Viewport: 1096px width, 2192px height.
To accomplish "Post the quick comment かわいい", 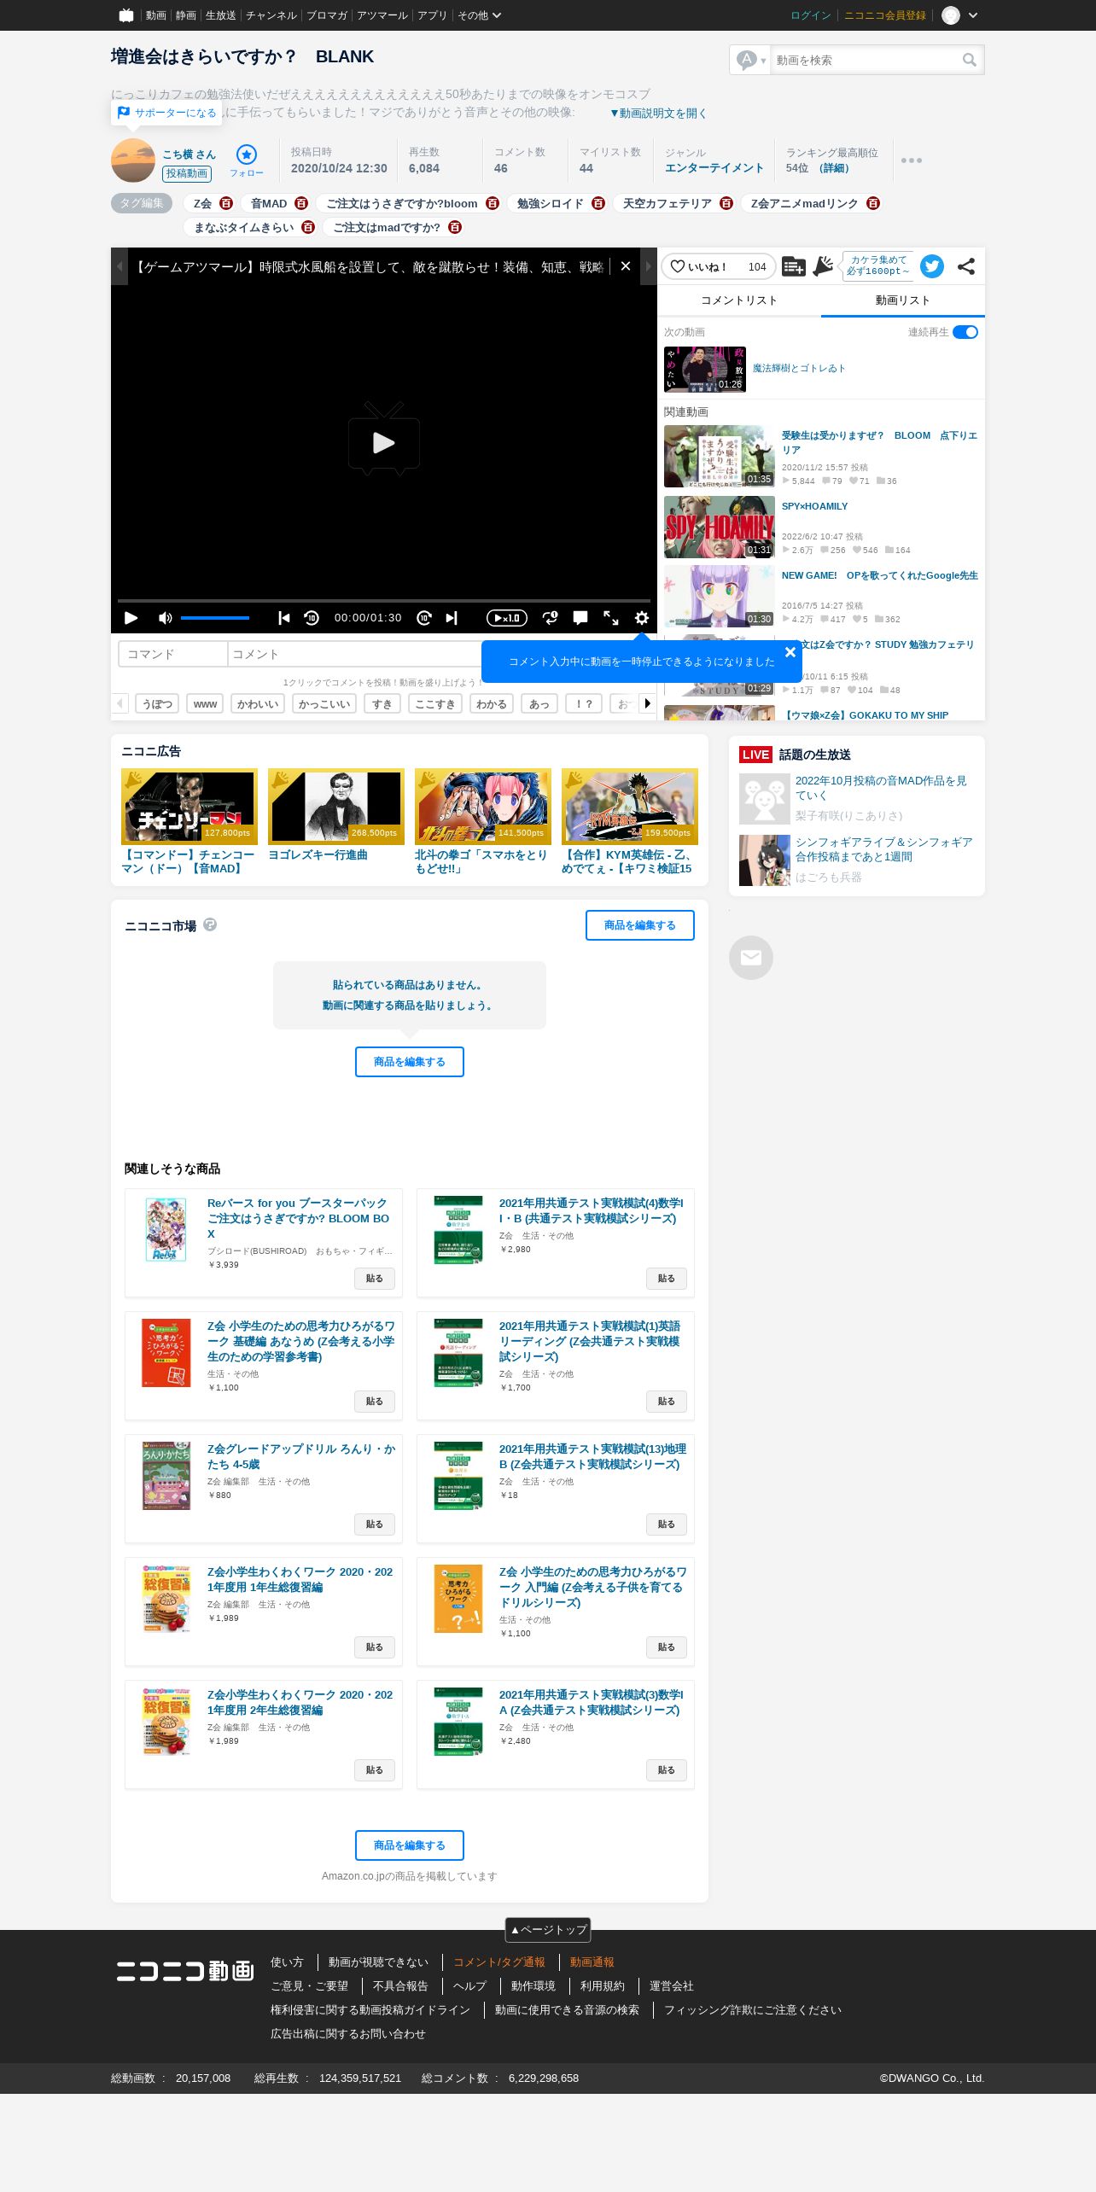I will pyautogui.click(x=258, y=703).
